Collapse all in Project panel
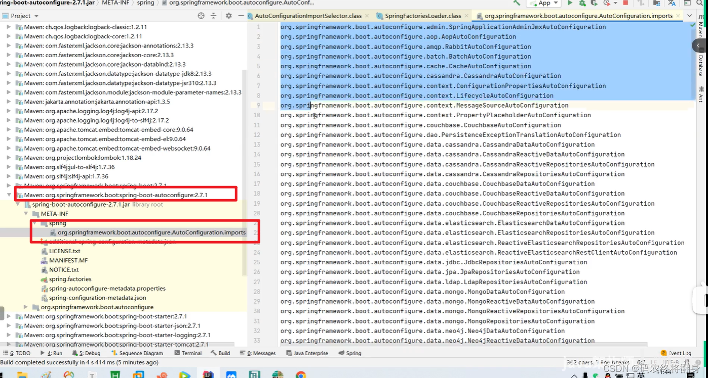The width and height of the screenshot is (708, 378). coord(215,16)
